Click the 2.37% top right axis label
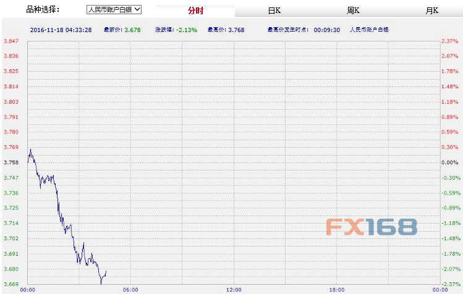This screenshot has width=463, height=294. tap(450, 41)
